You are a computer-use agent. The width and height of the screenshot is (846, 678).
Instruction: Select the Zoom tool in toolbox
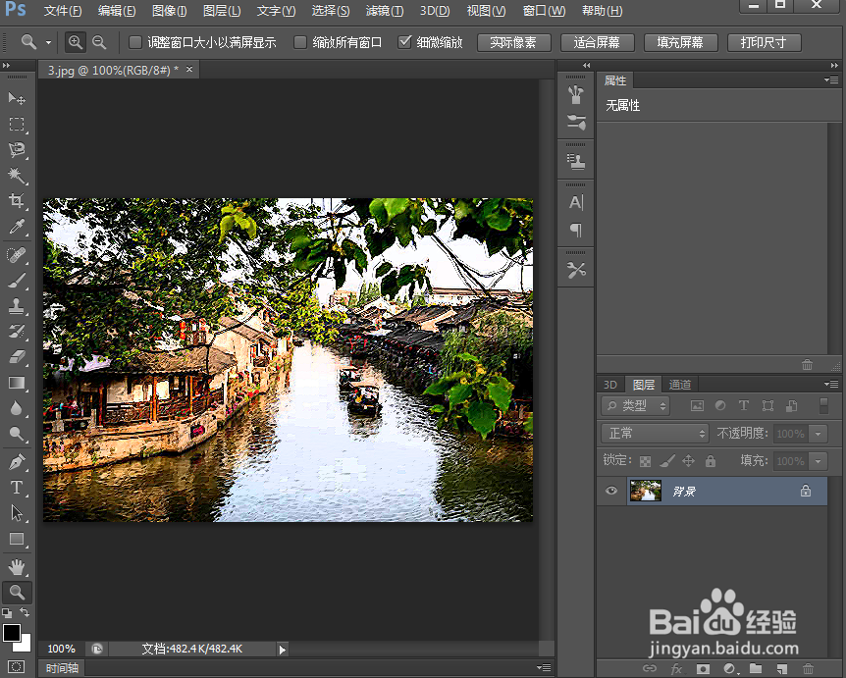click(17, 593)
